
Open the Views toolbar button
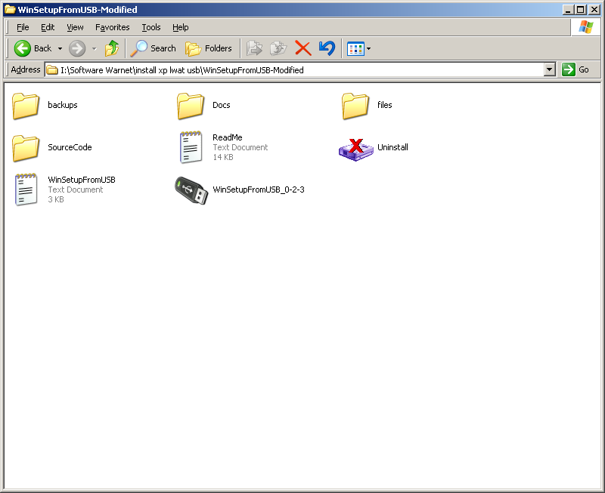(355, 48)
